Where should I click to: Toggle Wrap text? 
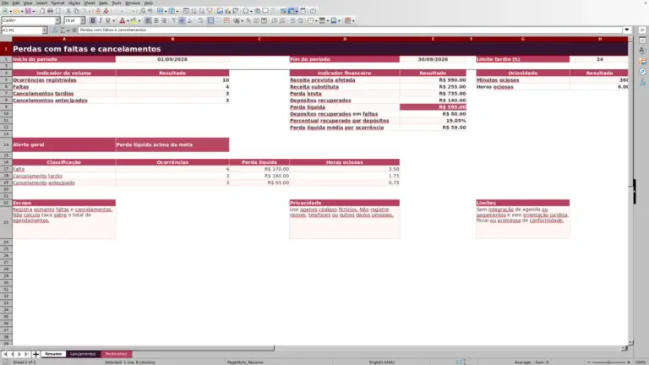tap(200, 20)
